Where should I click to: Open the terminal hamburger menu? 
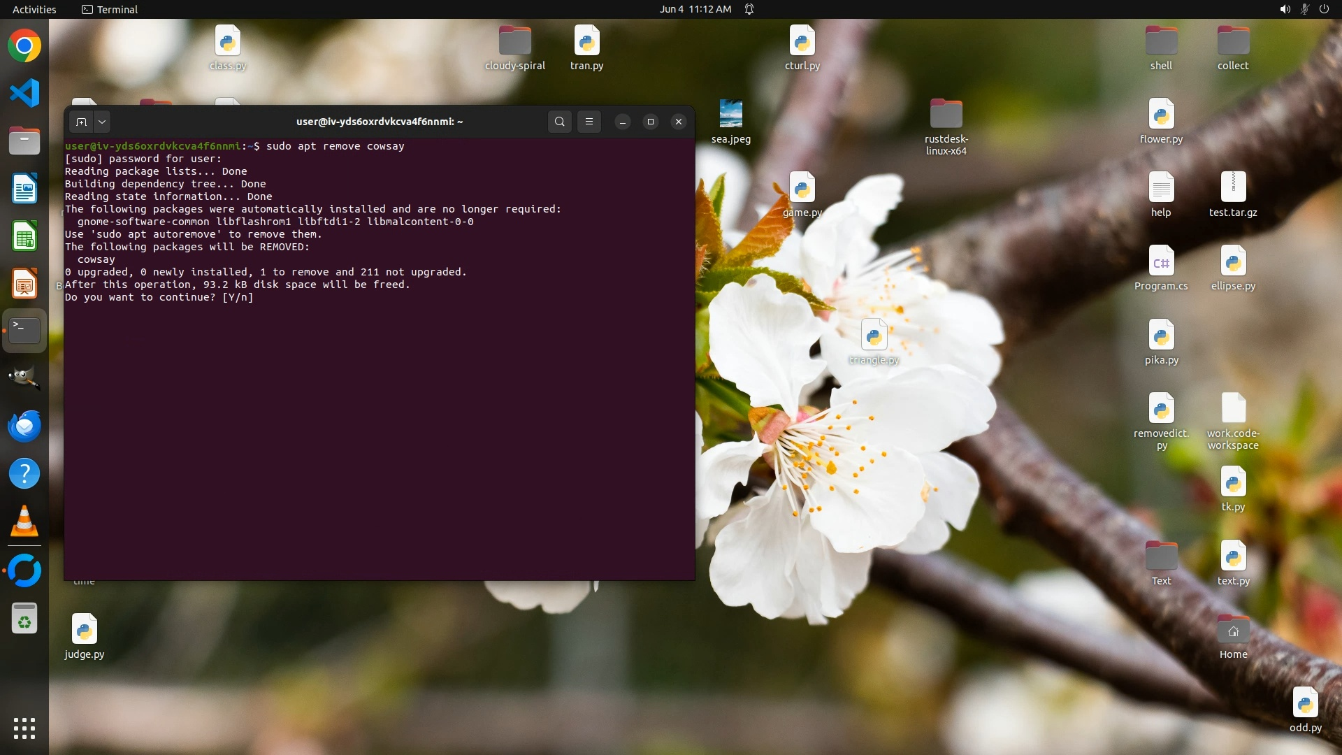(589, 122)
